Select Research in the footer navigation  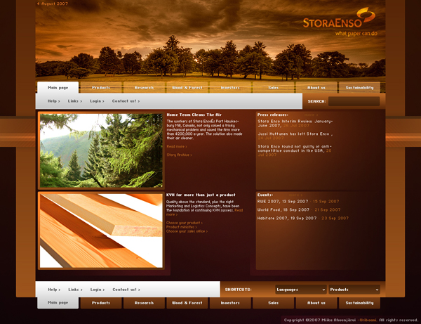[x=144, y=303]
